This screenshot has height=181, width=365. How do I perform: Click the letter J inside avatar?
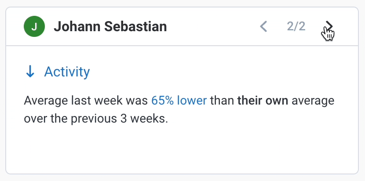[x=34, y=26]
